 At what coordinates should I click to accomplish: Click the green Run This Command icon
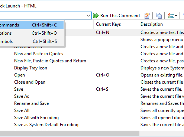96,16
